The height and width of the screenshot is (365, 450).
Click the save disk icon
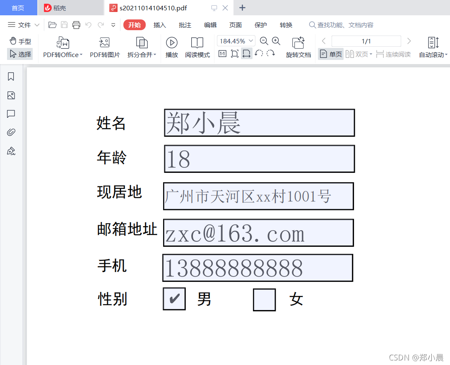pos(64,25)
